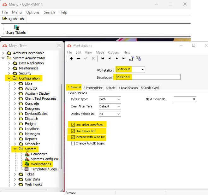Open Templates / Logs in the menu tree
208x195 pixels.
(45, 169)
